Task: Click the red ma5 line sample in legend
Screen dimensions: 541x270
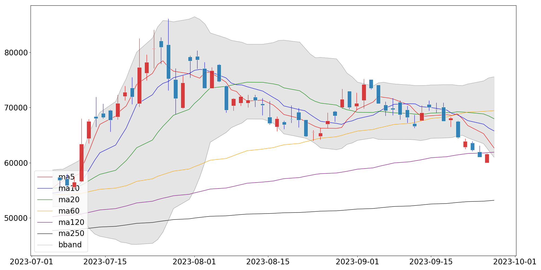Action: coord(45,177)
